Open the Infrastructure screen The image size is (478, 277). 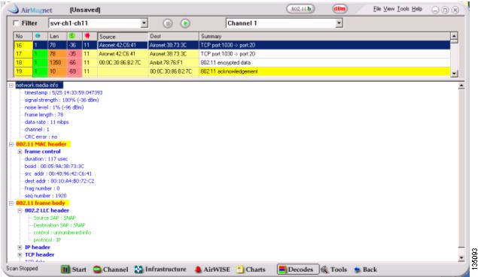(x=160, y=269)
